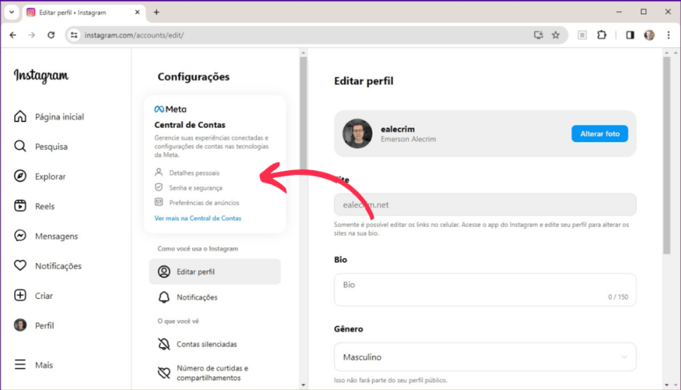Open the Instagram logo home link
This screenshot has height=390, width=681.
[41, 76]
